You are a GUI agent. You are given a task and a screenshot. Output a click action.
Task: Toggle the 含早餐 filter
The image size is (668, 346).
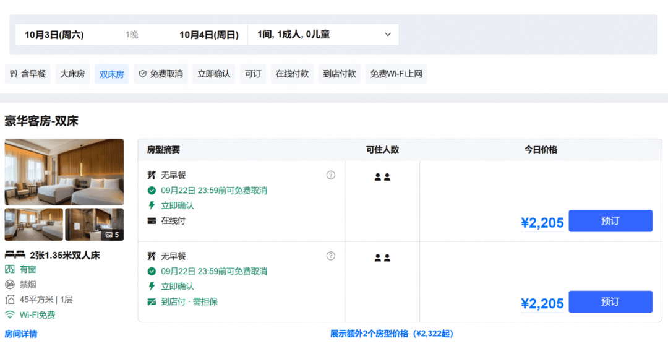click(28, 74)
